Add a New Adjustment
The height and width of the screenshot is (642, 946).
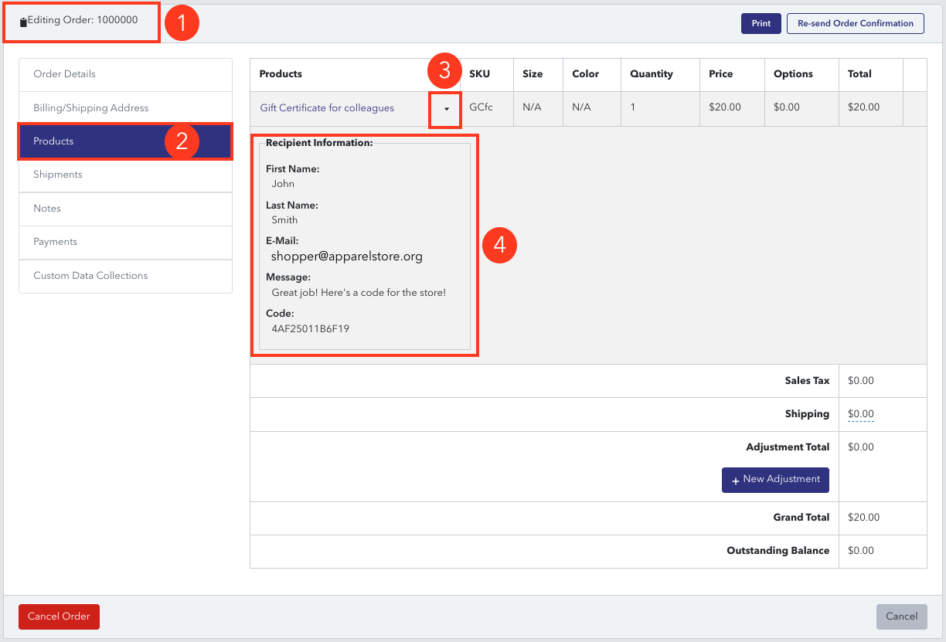pos(775,480)
